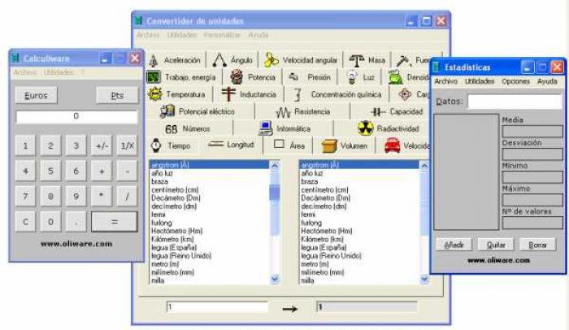This screenshot has height=330, width=569.
Task: Click the source value input field
Action: (x=217, y=307)
